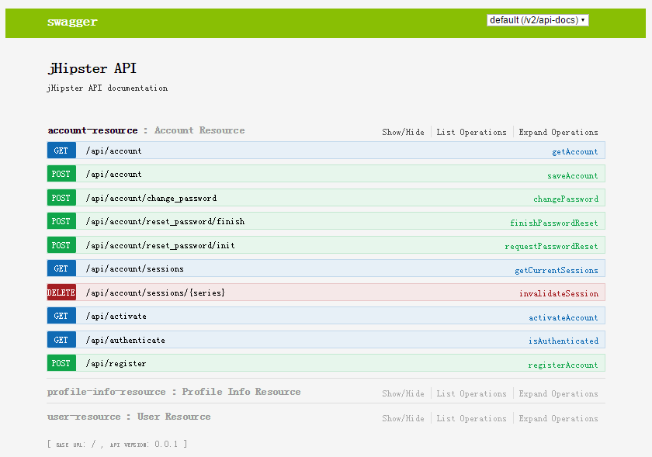Screen dimensions: 652x457
Task: Click the swagger logo text
Action: click(x=72, y=22)
